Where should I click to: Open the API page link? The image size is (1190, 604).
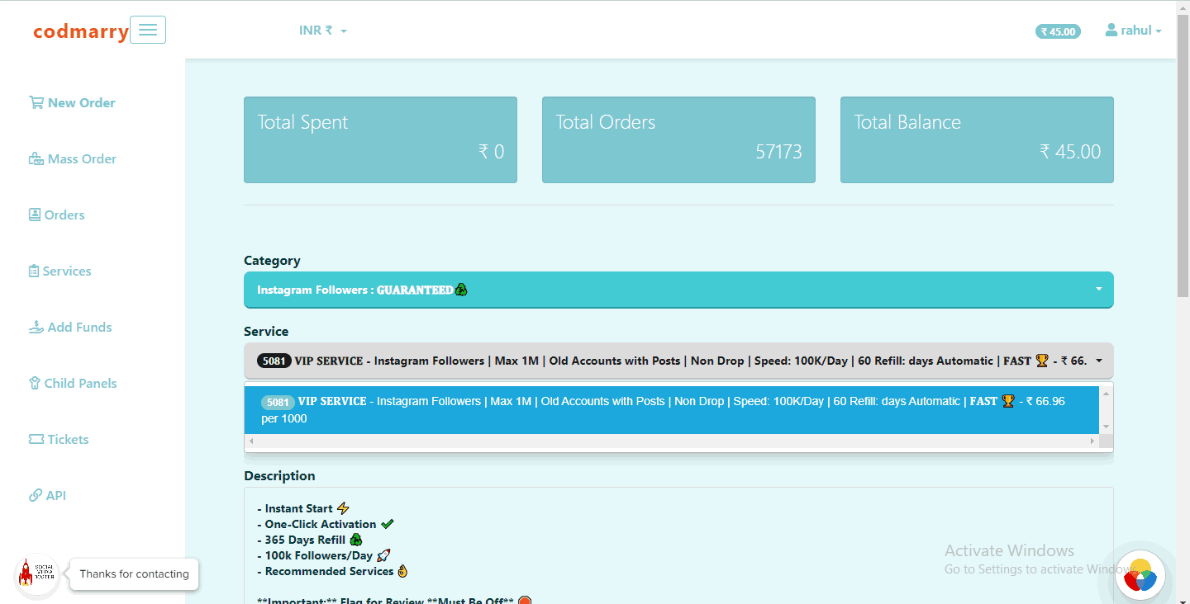(x=47, y=496)
